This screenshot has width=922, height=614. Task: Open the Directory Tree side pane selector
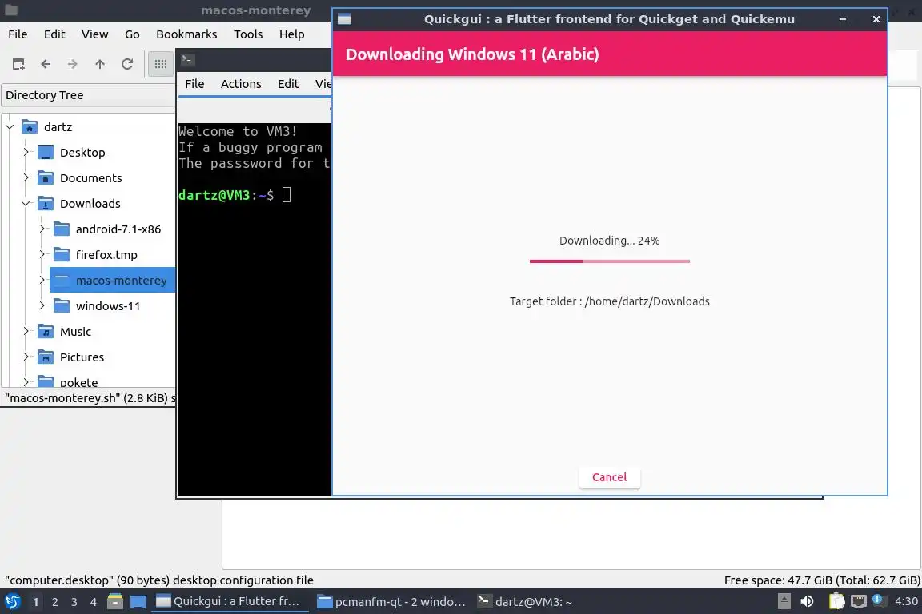click(88, 95)
